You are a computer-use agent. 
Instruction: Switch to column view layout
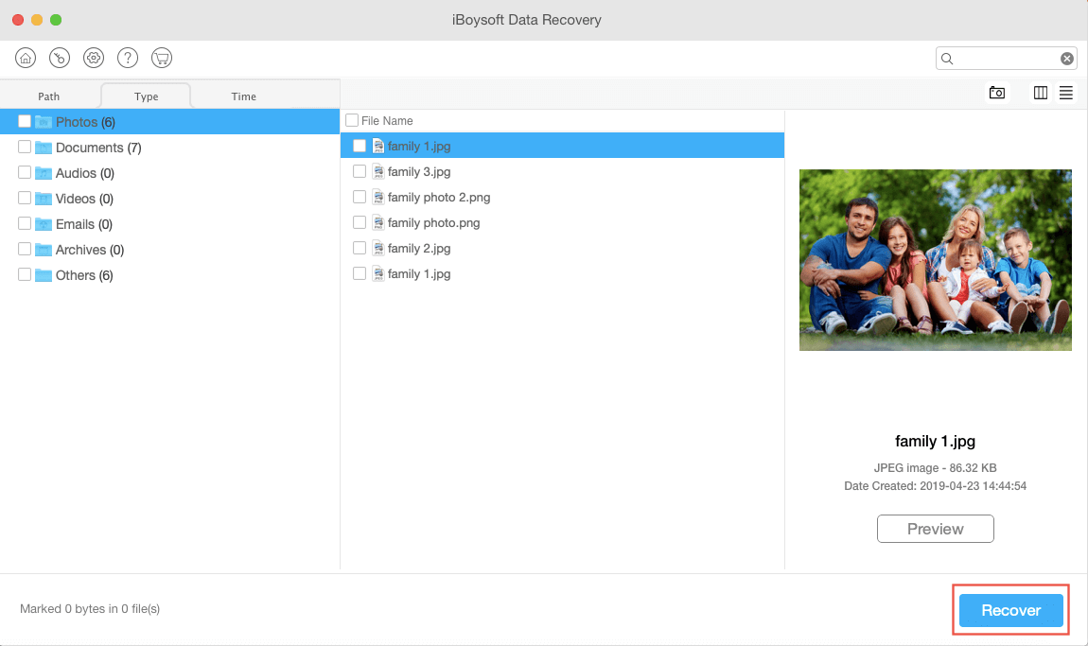[x=1041, y=93]
